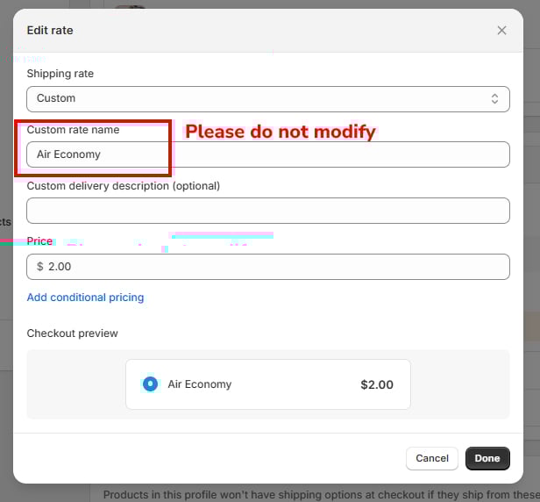Image resolution: width=540 pixels, height=502 pixels.
Task: Confirm with the Done button
Action: pos(487,458)
